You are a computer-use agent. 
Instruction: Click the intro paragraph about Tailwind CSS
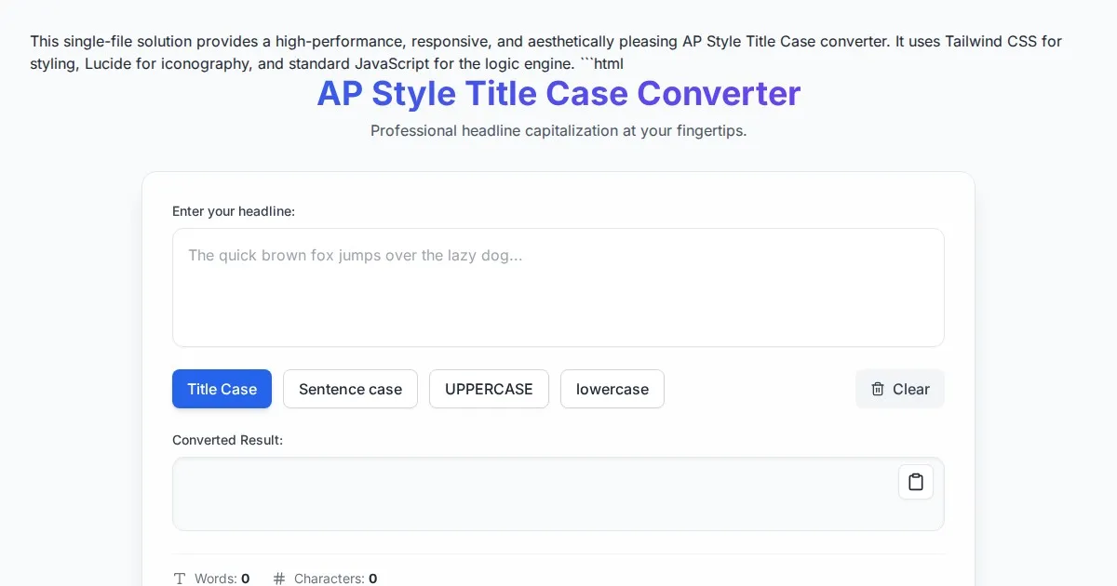[x=545, y=52]
